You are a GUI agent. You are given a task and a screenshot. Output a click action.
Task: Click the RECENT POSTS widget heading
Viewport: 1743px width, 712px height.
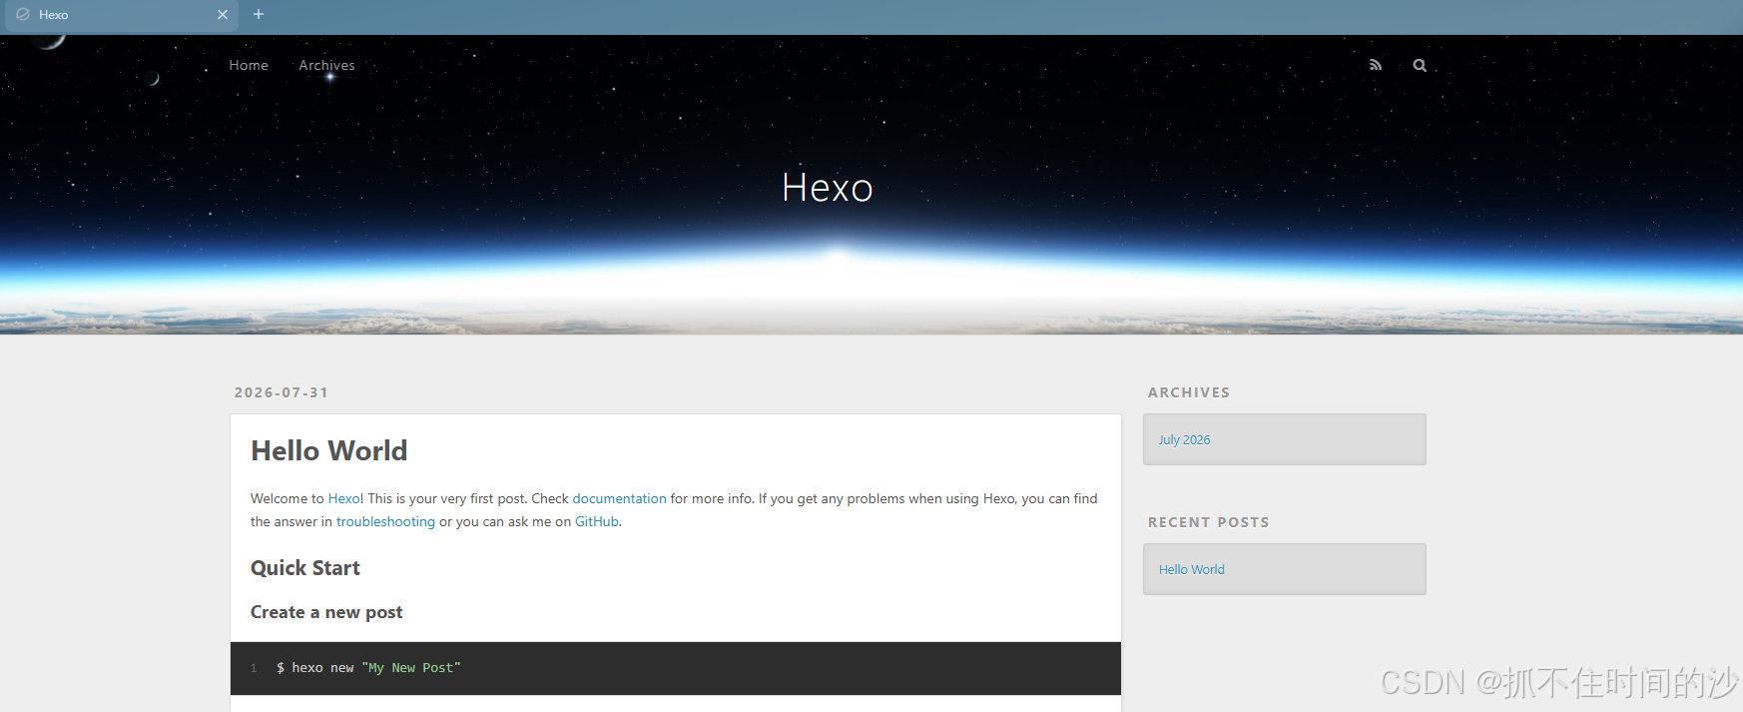[x=1208, y=522]
